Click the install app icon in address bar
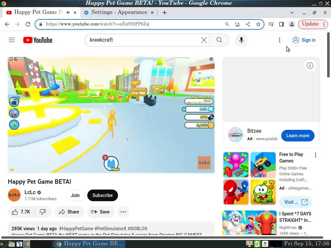331x248 pixels. [x=238, y=24]
